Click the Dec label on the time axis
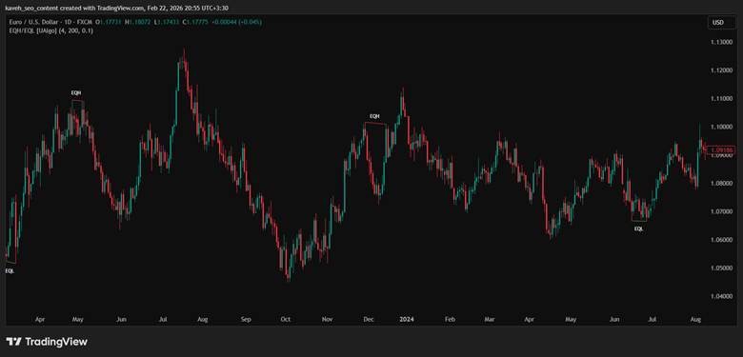 pos(369,320)
